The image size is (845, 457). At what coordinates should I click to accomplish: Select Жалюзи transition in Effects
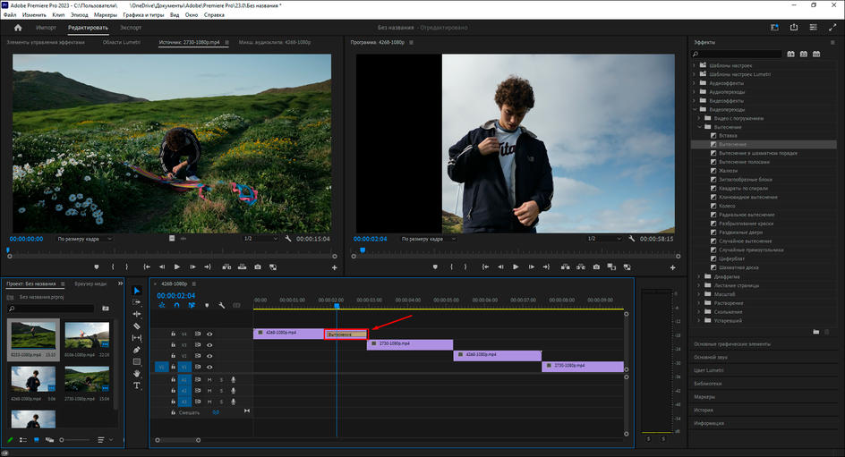(x=728, y=171)
